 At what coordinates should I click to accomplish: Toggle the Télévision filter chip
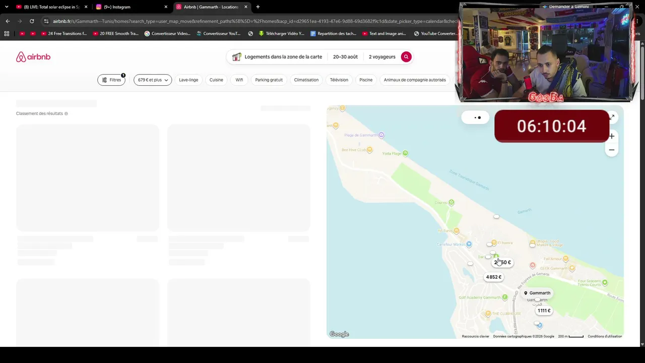click(x=339, y=80)
